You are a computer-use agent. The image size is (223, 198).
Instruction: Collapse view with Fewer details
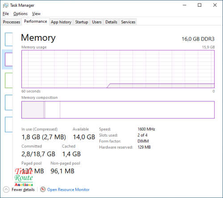(x=23, y=190)
